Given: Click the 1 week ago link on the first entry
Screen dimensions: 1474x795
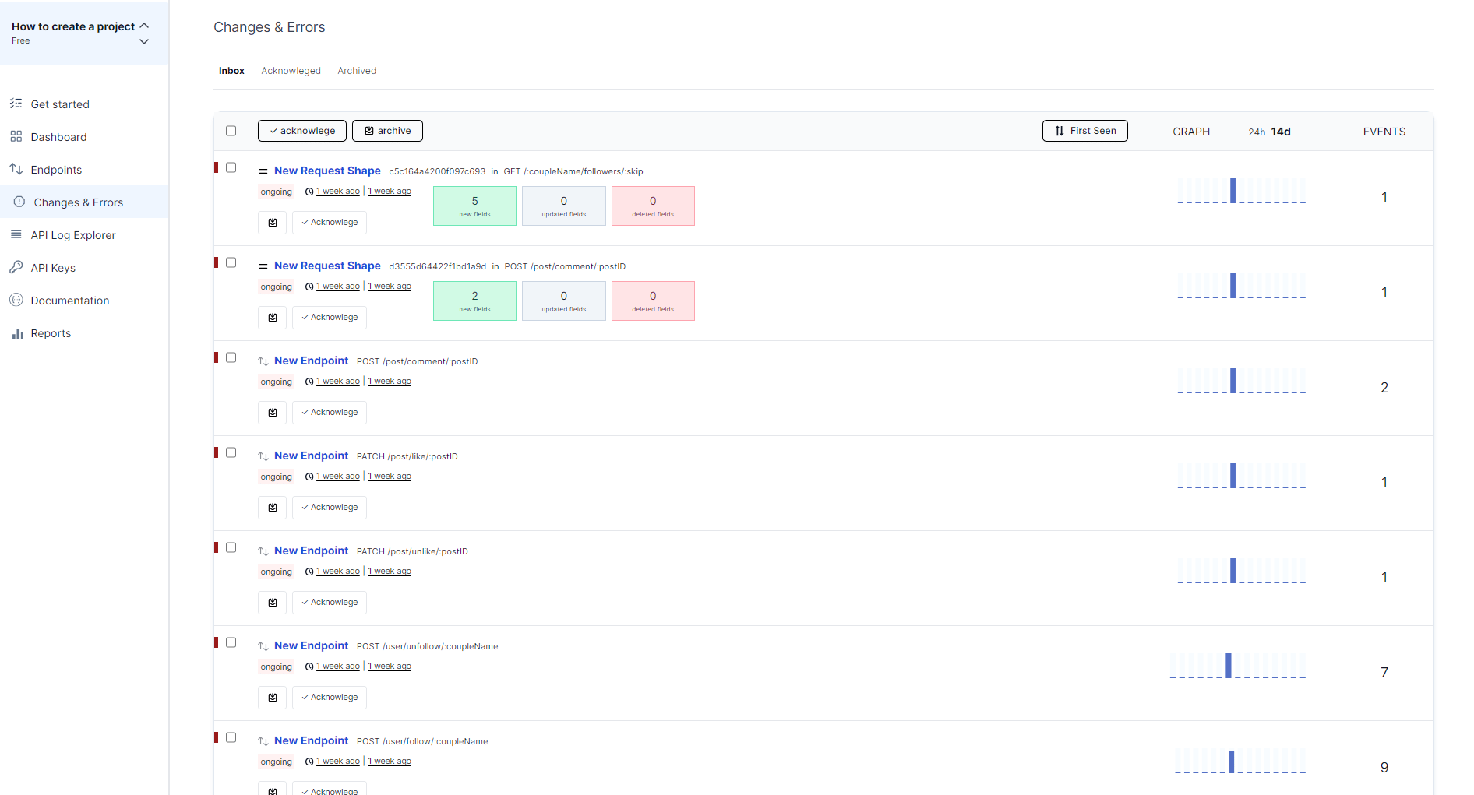Looking at the screenshot, I should (337, 191).
